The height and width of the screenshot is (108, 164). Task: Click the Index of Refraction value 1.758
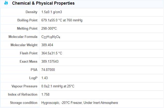click(x=45, y=95)
